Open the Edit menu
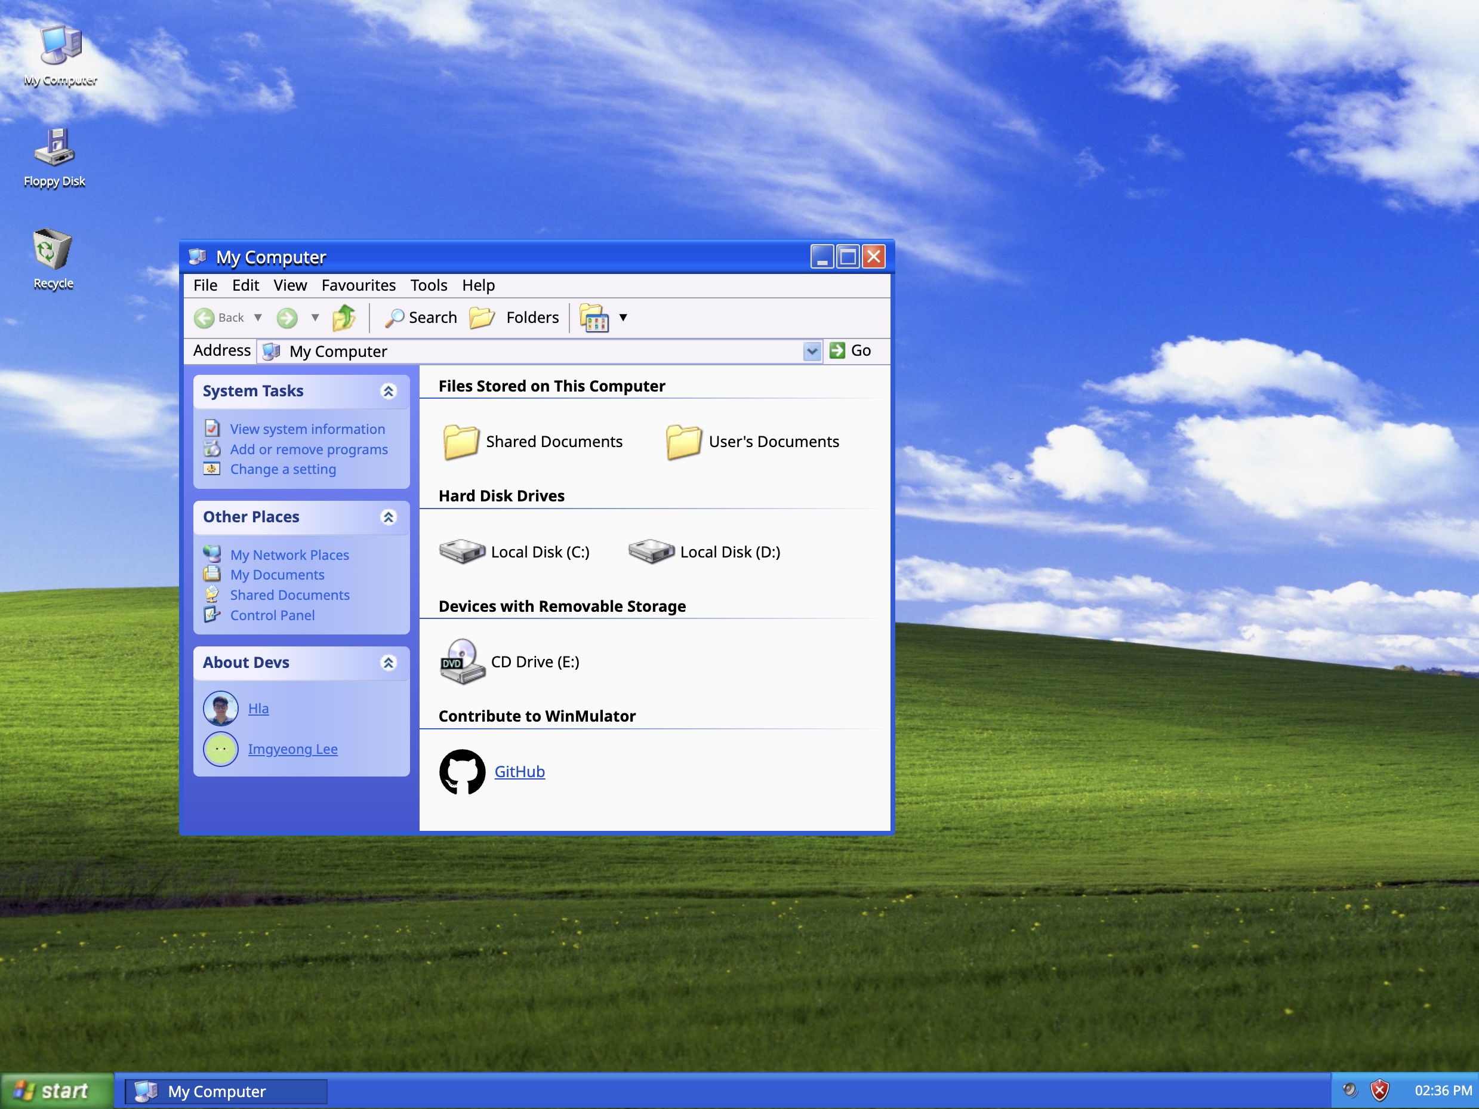This screenshot has height=1109, width=1479. [x=245, y=285]
